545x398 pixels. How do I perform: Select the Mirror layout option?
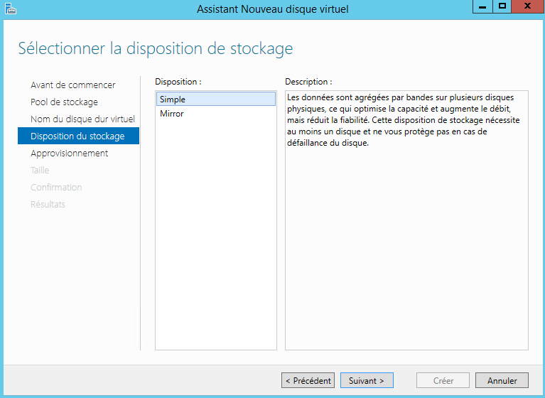pyautogui.click(x=172, y=114)
